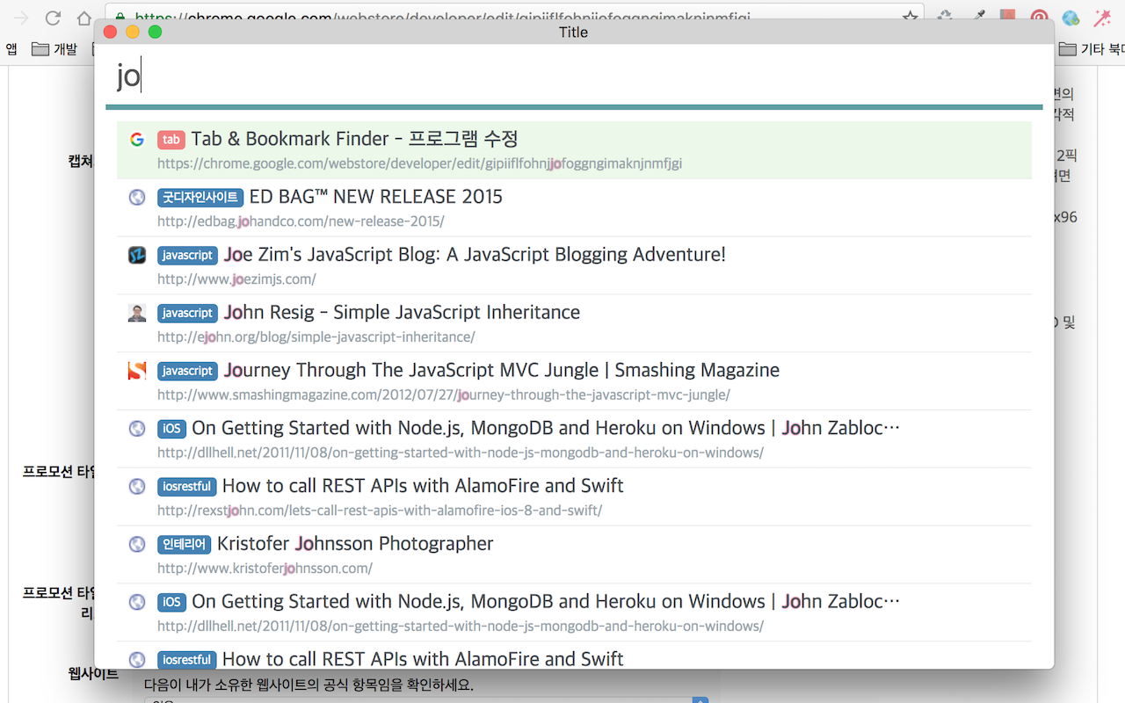Image resolution: width=1125 pixels, height=703 pixels.
Task: Bookmark the page with the star icon
Action: pos(911,17)
